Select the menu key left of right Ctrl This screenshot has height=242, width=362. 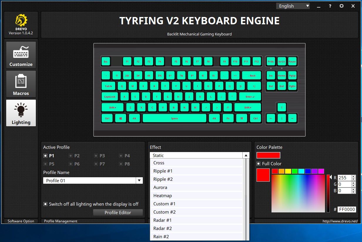(x=242, y=118)
